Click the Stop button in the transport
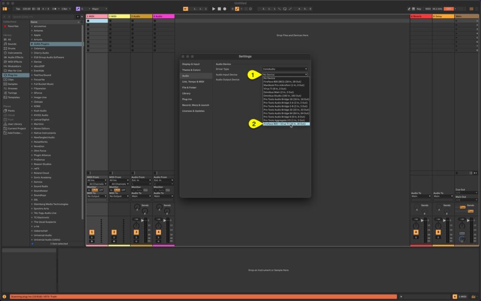This screenshot has width=481, height=301. 219,8
